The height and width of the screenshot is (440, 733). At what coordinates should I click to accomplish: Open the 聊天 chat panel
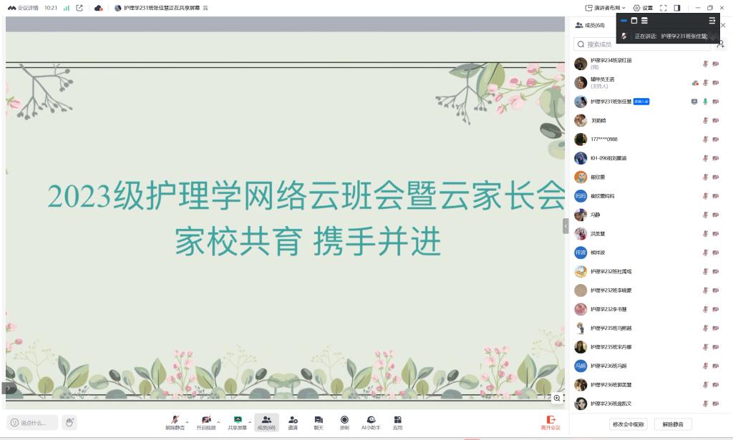pyautogui.click(x=319, y=422)
